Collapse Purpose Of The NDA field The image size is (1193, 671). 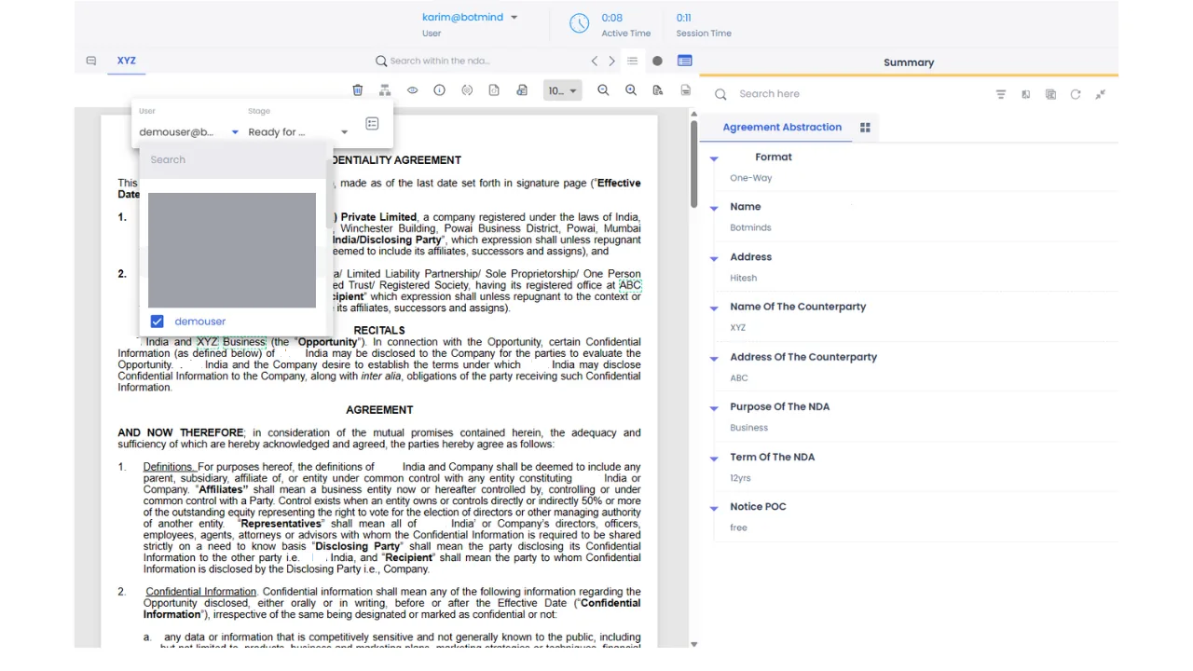tap(714, 408)
